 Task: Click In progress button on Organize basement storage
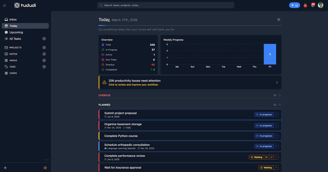[264, 125]
